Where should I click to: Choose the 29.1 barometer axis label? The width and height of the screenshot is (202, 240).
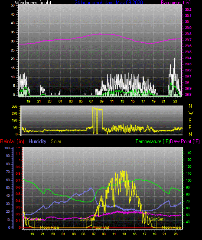point(188,76)
